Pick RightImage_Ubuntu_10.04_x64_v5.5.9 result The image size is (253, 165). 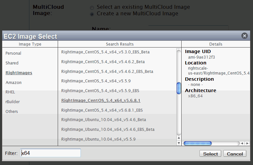pos(98,139)
